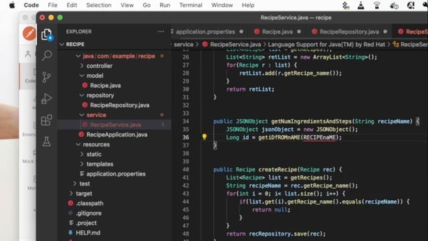Open the Extensions view
This screenshot has height=241, width=428.
click(x=47, y=120)
